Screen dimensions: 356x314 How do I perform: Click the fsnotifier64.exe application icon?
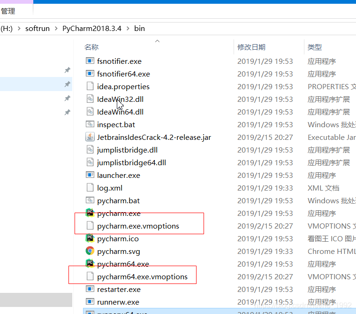point(90,74)
